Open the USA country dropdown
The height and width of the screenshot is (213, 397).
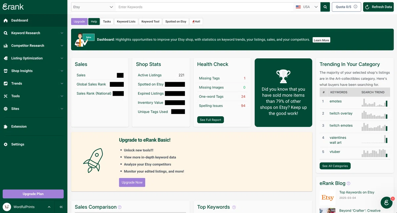(x=307, y=7)
